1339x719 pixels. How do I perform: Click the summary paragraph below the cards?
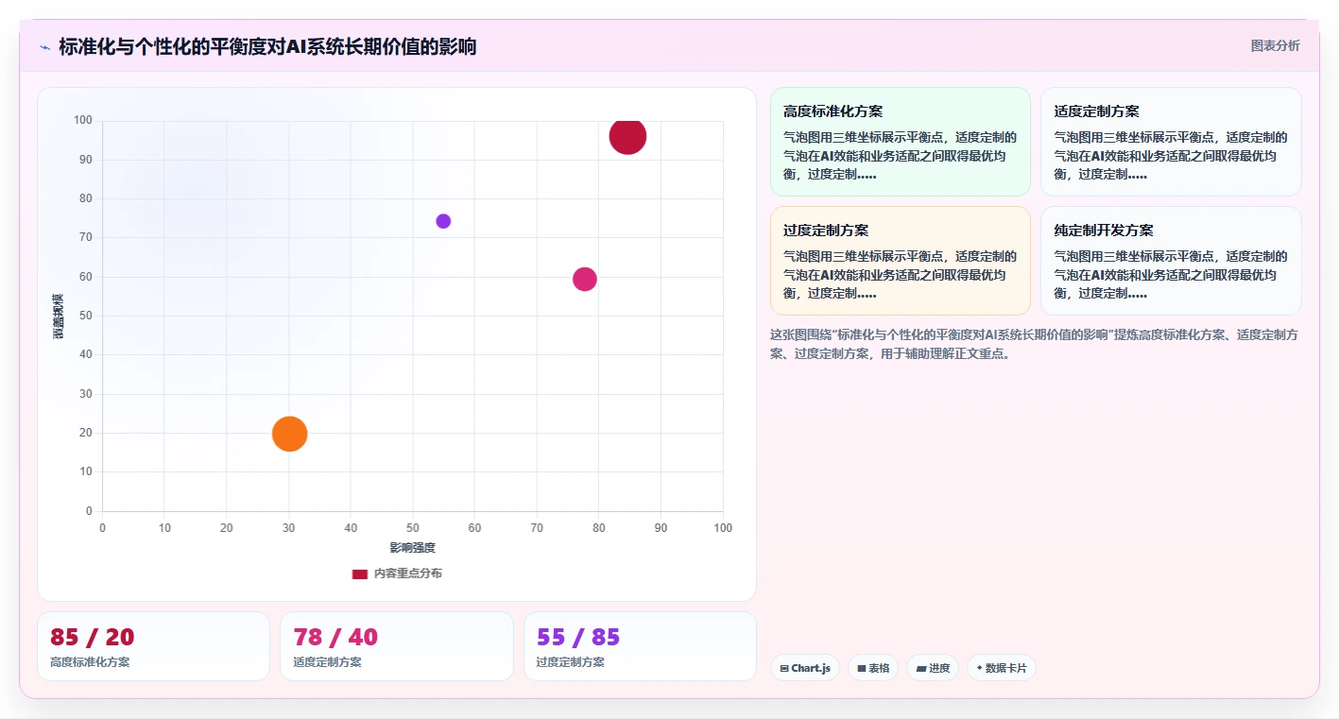(x=1034, y=344)
